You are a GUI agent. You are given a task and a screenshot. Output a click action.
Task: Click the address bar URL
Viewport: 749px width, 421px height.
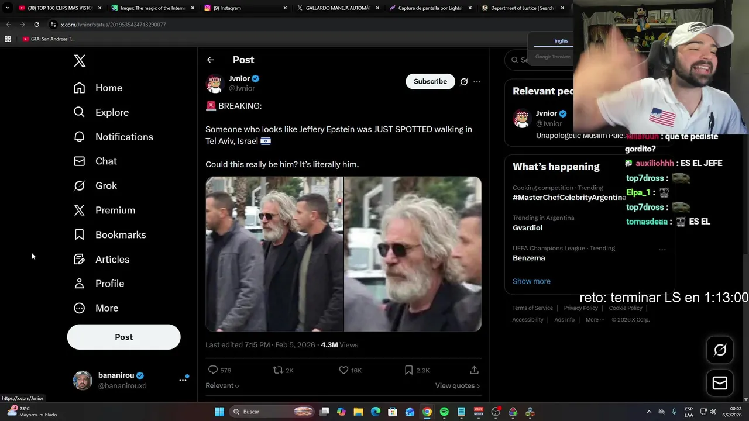pyautogui.click(x=114, y=25)
